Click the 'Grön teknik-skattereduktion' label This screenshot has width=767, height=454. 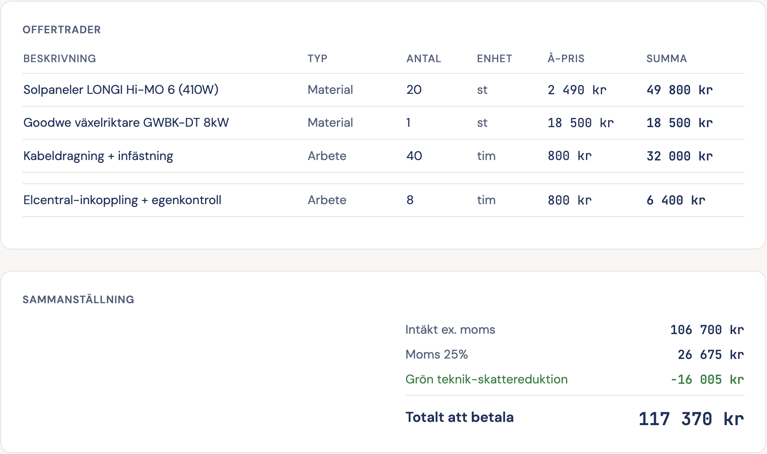[487, 379]
